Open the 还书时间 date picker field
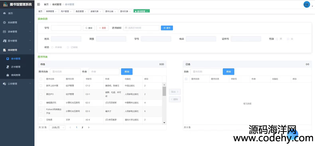This screenshot has width=315, height=146. point(141,28)
